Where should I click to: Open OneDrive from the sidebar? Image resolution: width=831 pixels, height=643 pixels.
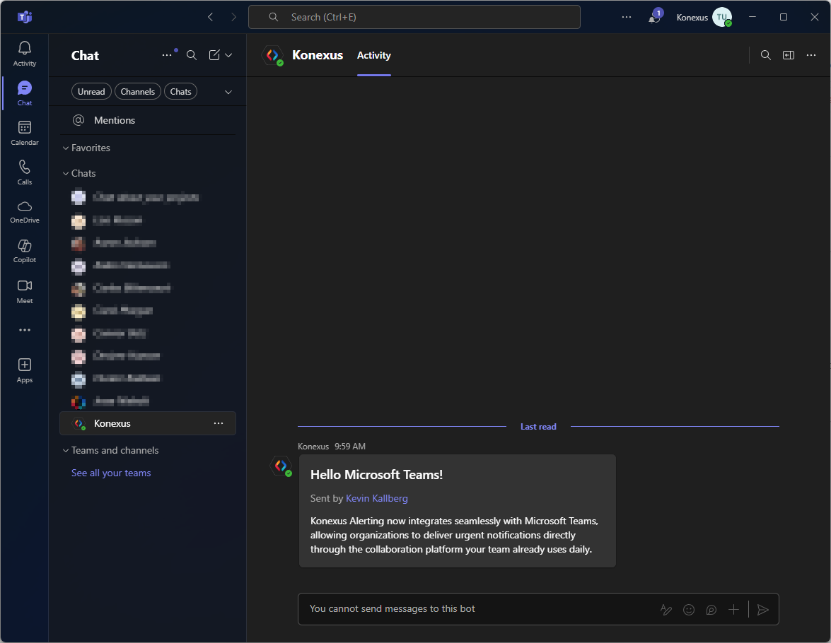25,211
